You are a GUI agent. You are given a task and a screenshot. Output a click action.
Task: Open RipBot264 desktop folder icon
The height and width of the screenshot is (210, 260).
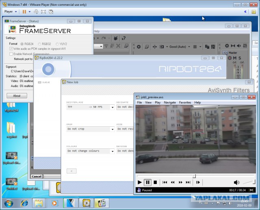coord(11,107)
